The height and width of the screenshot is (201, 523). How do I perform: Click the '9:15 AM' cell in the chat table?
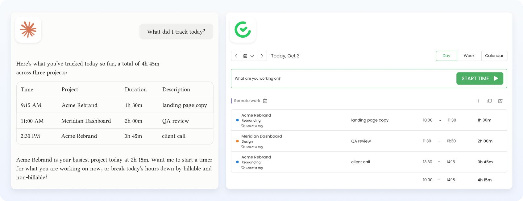pos(31,105)
